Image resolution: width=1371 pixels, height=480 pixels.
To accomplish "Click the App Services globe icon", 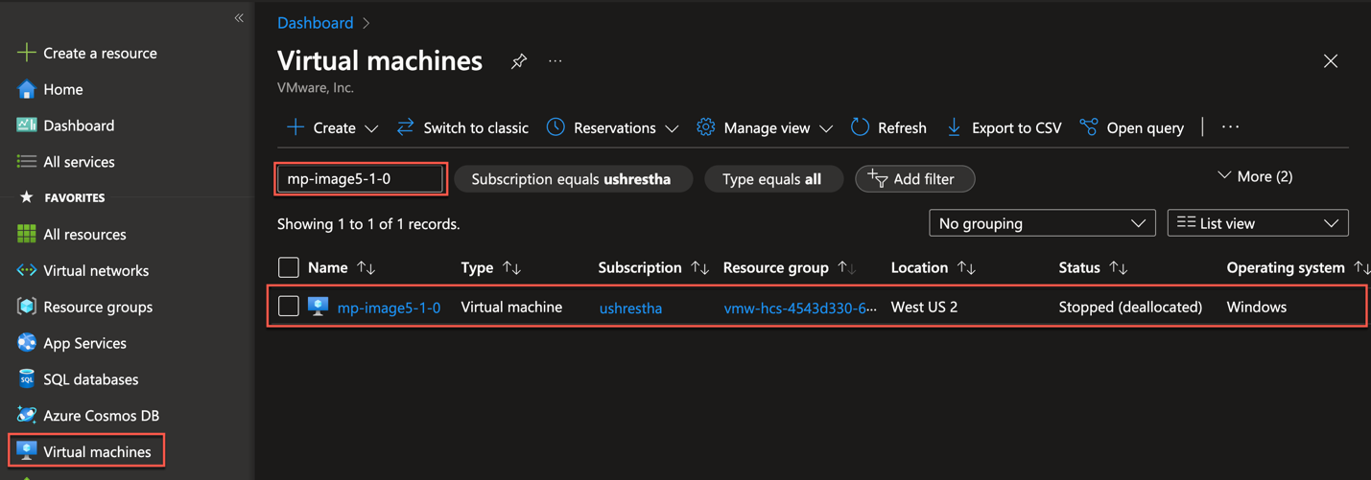I will pos(26,343).
